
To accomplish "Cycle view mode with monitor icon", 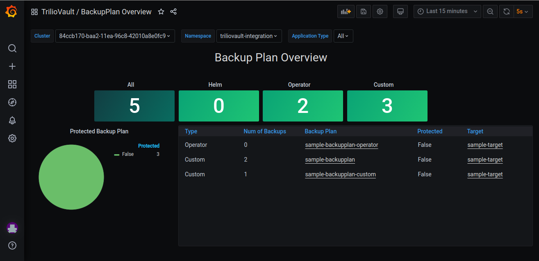I will pyautogui.click(x=400, y=11).
